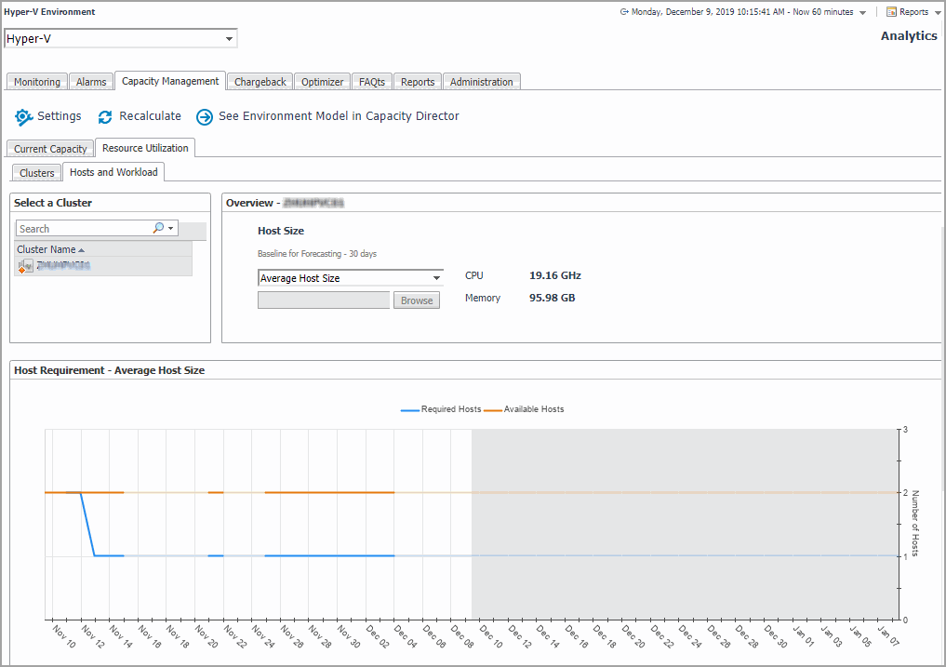The height and width of the screenshot is (667, 946).
Task: Toggle Required Hosts series in chart legend
Action: pos(441,409)
